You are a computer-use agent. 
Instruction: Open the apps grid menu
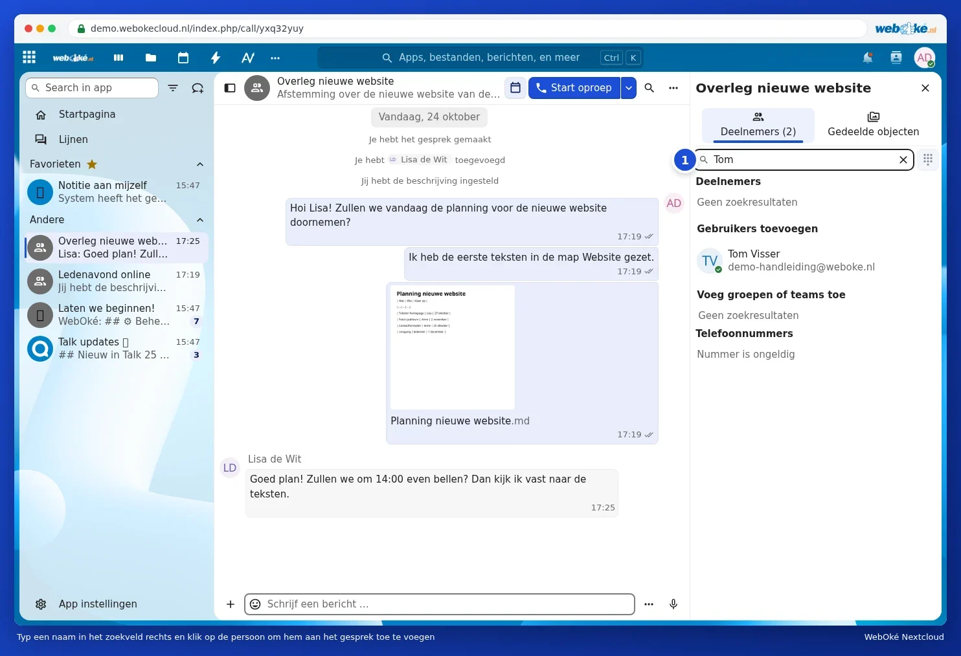point(29,57)
